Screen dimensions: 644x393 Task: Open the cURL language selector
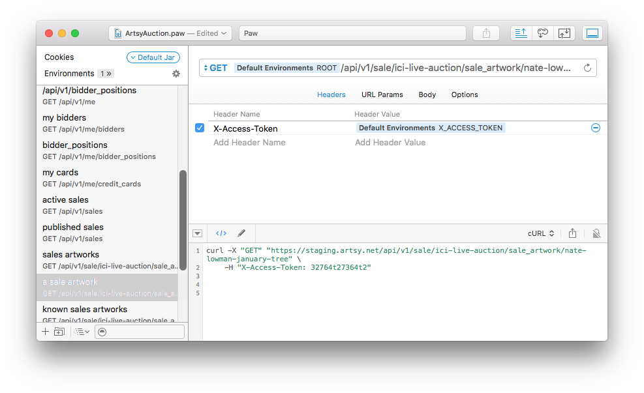click(541, 233)
